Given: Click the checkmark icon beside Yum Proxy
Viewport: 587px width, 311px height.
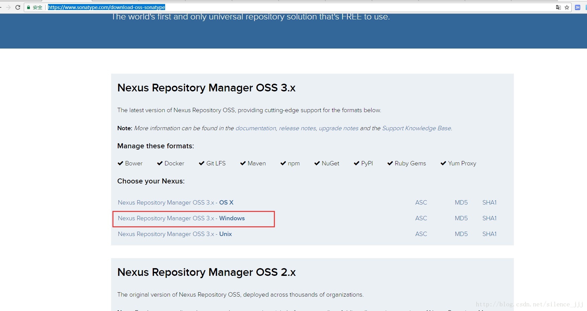Looking at the screenshot, I should click(x=443, y=163).
